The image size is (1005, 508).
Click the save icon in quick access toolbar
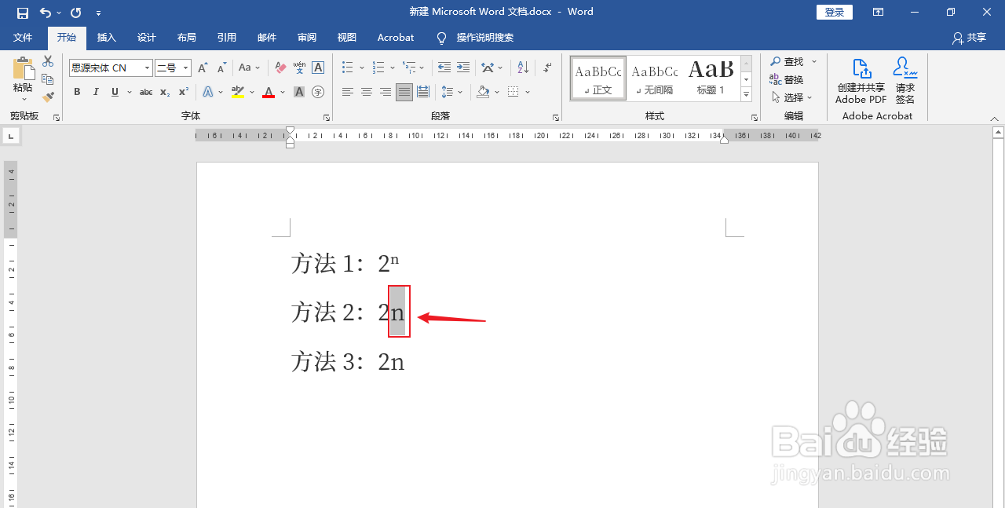pos(21,11)
